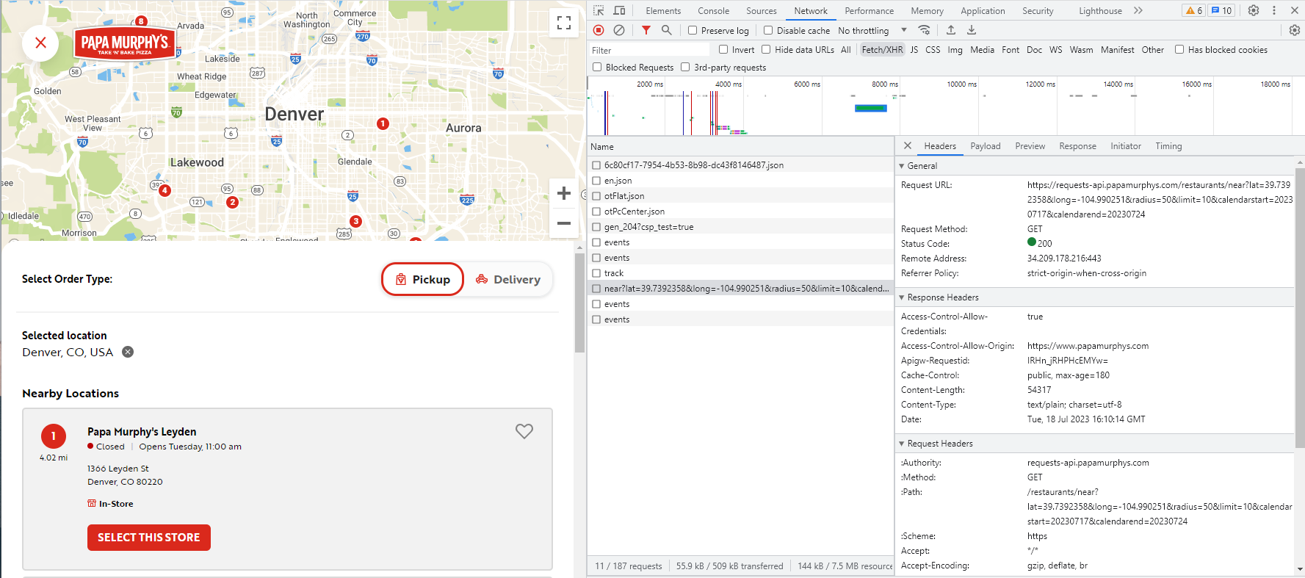Close the map with the red X button
Image resolution: width=1305 pixels, height=578 pixels.
point(41,43)
